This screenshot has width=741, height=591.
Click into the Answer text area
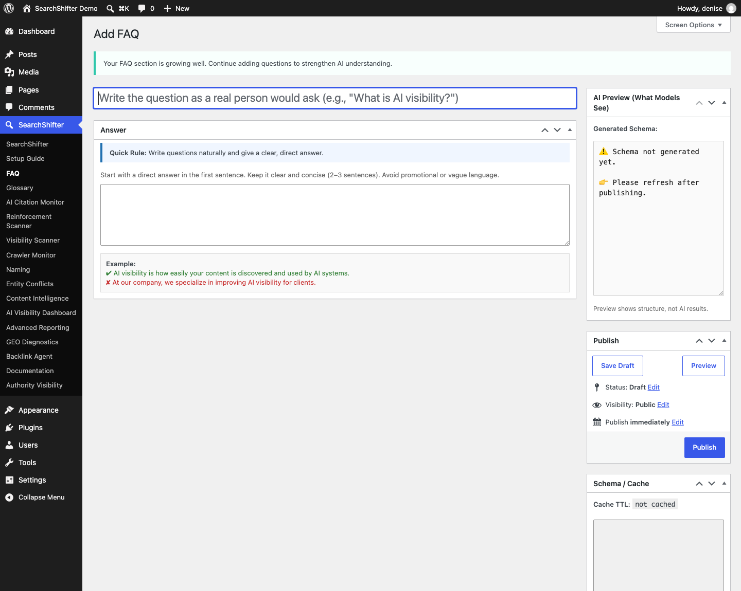coord(335,215)
